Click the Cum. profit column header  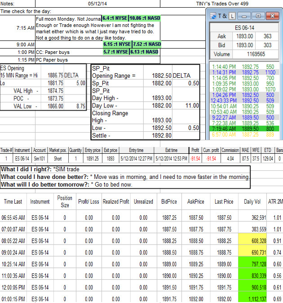point(211,150)
